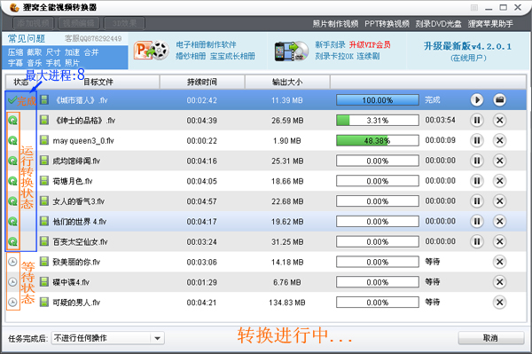This screenshot has width=532, height=354.
Task: Open the 照片制作视频 menu link
Action: (335, 24)
